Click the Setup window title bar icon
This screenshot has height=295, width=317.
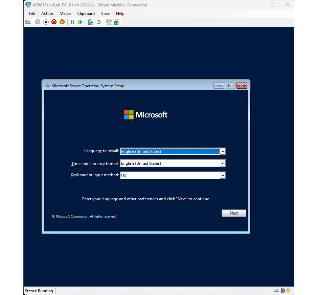click(47, 86)
